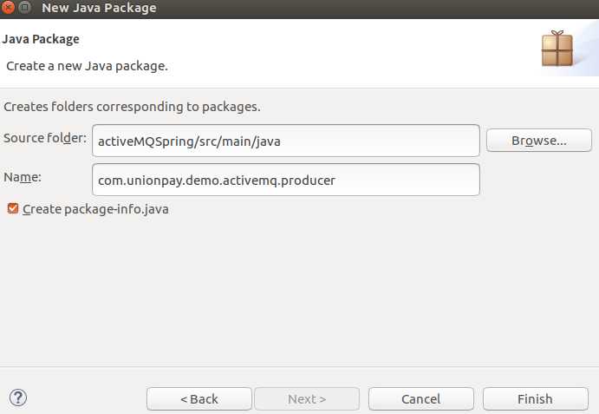Go to the previous page with Back

pos(199,398)
